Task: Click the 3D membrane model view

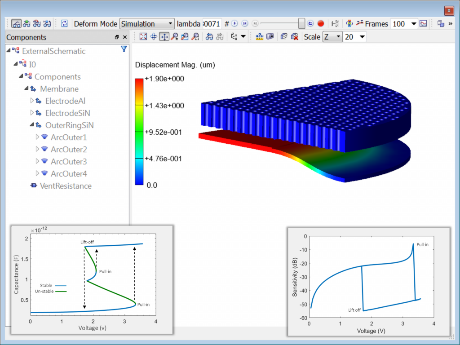Action: 305,131
